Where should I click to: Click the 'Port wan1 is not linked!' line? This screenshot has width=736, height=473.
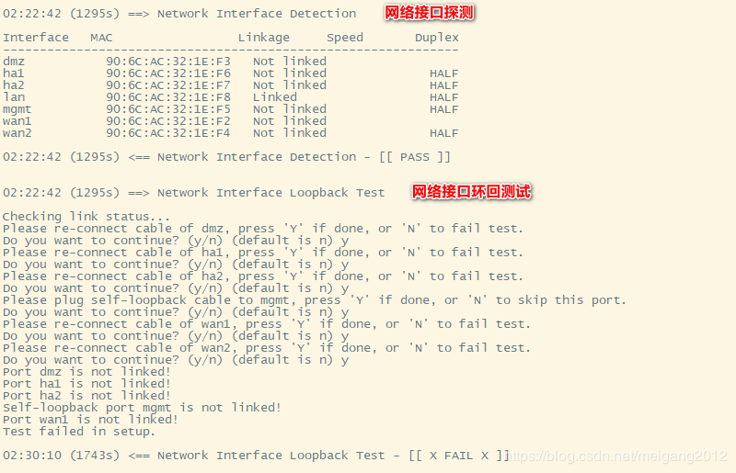tap(90, 419)
